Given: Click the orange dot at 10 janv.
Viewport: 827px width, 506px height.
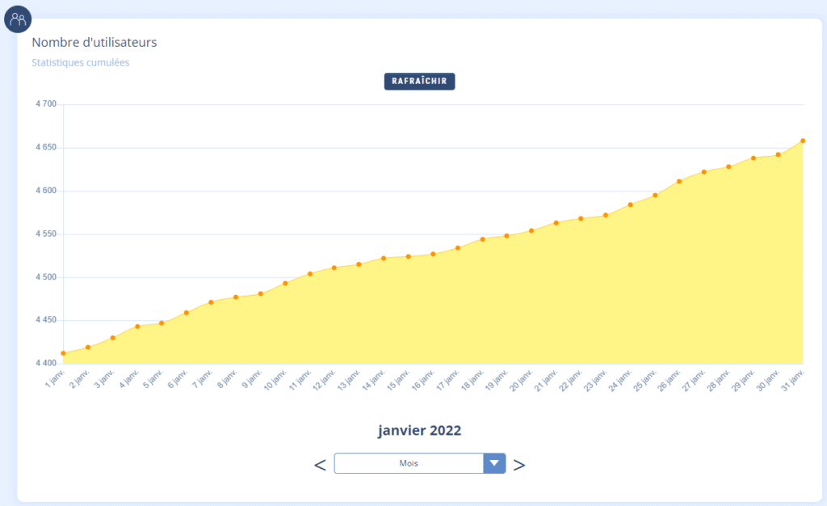Looking at the screenshot, I should point(285,283).
